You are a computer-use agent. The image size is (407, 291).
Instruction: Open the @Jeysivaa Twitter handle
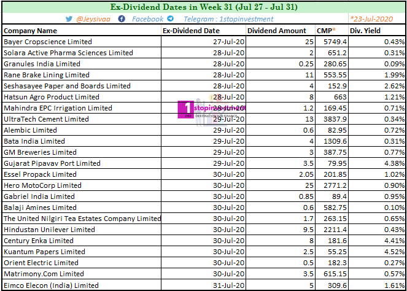93,19
